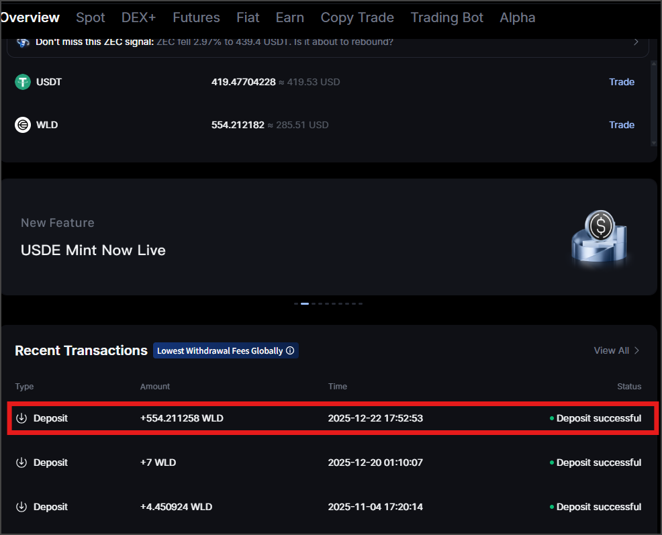The width and height of the screenshot is (662, 535).
Task: Go to the Futures tab
Action: pyautogui.click(x=196, y=17)
